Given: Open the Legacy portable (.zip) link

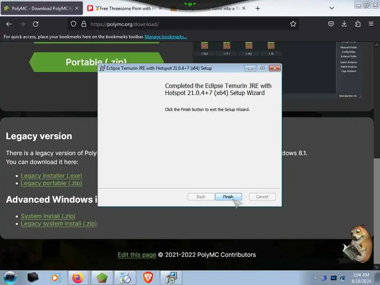Looking at the screenshot, I should click(51, 183).
